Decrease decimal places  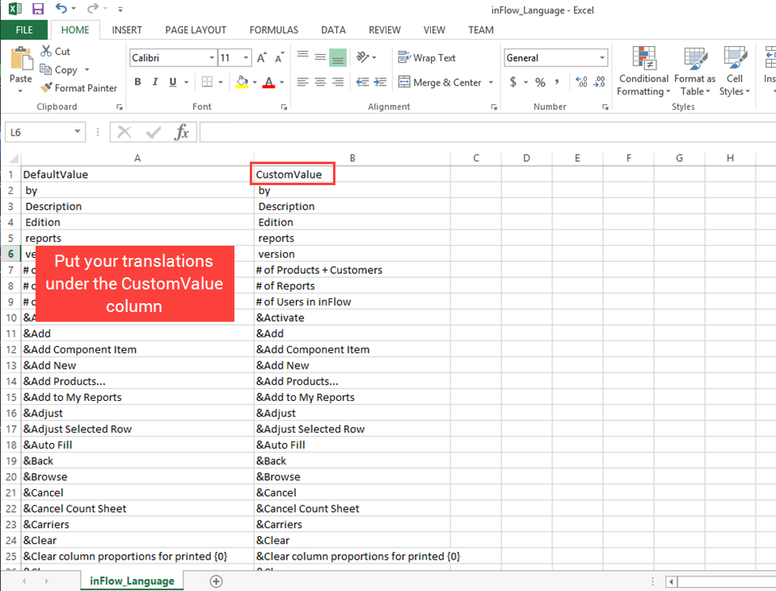pos(599,82)
